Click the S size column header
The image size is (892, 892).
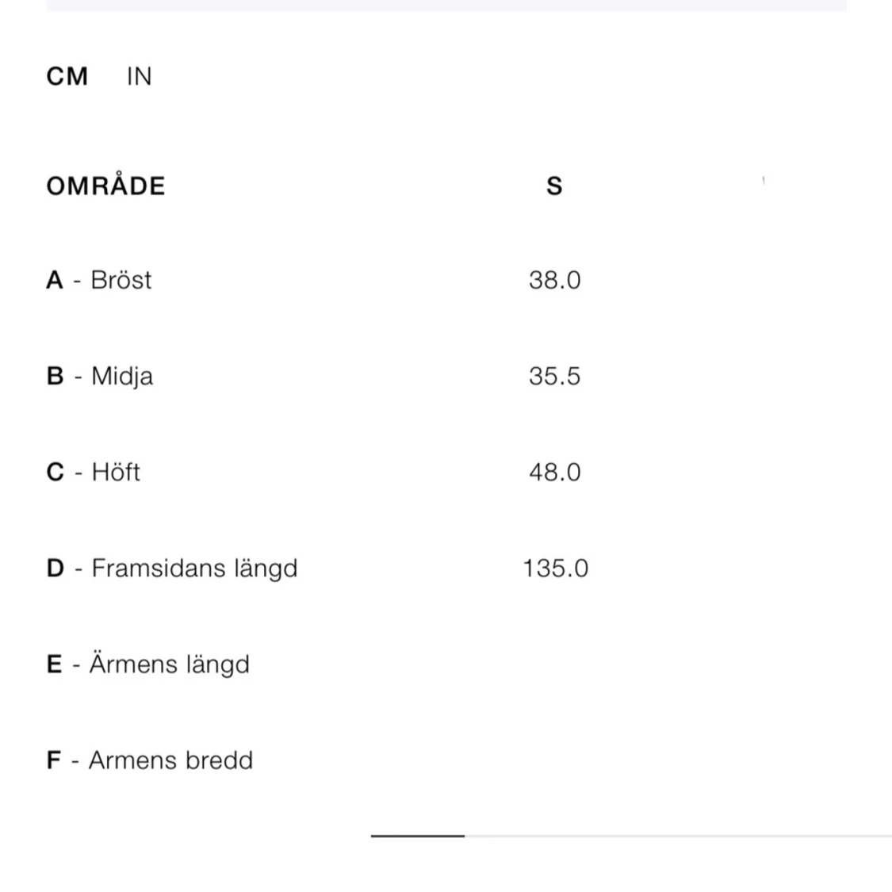pos(555,186)
